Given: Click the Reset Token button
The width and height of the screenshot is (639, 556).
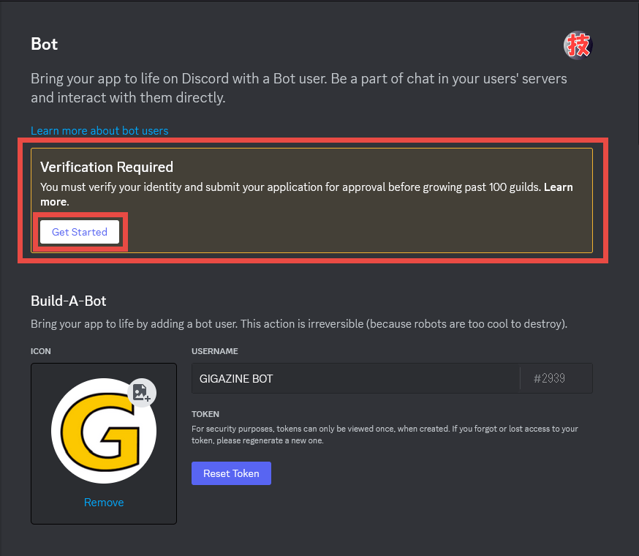Looking at the screenshot, I should [x=231, y=473].
